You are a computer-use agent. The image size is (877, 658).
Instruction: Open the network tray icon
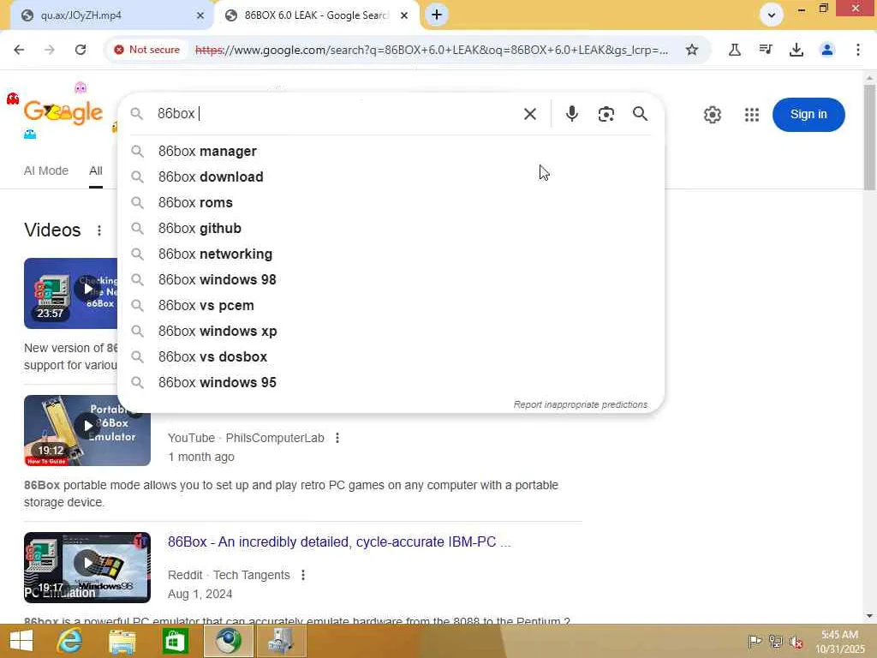click(775, 641)
